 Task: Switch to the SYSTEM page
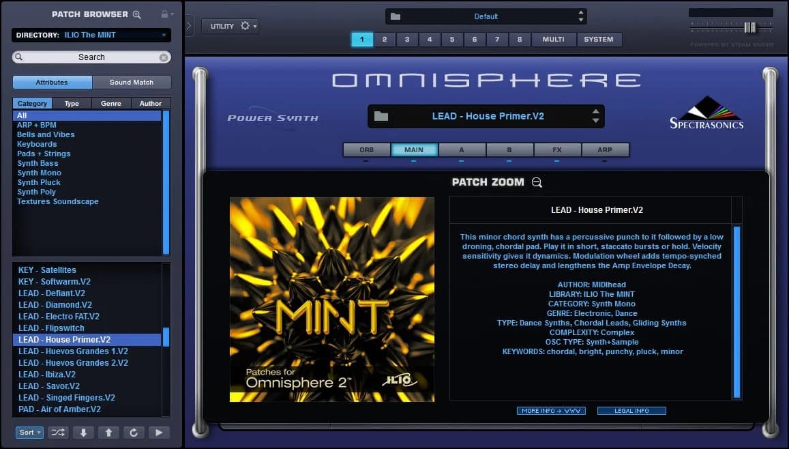click(x=599, y=40)
